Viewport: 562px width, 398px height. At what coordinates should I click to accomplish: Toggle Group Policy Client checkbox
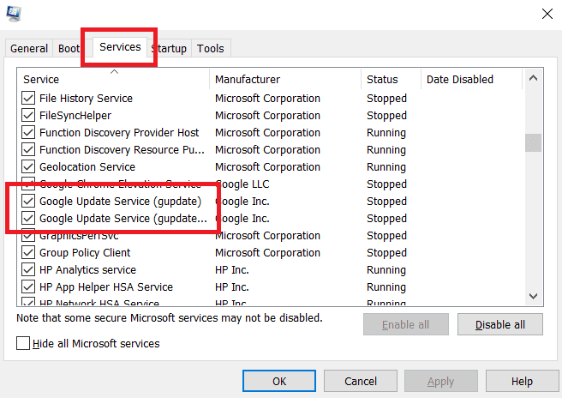28,253
